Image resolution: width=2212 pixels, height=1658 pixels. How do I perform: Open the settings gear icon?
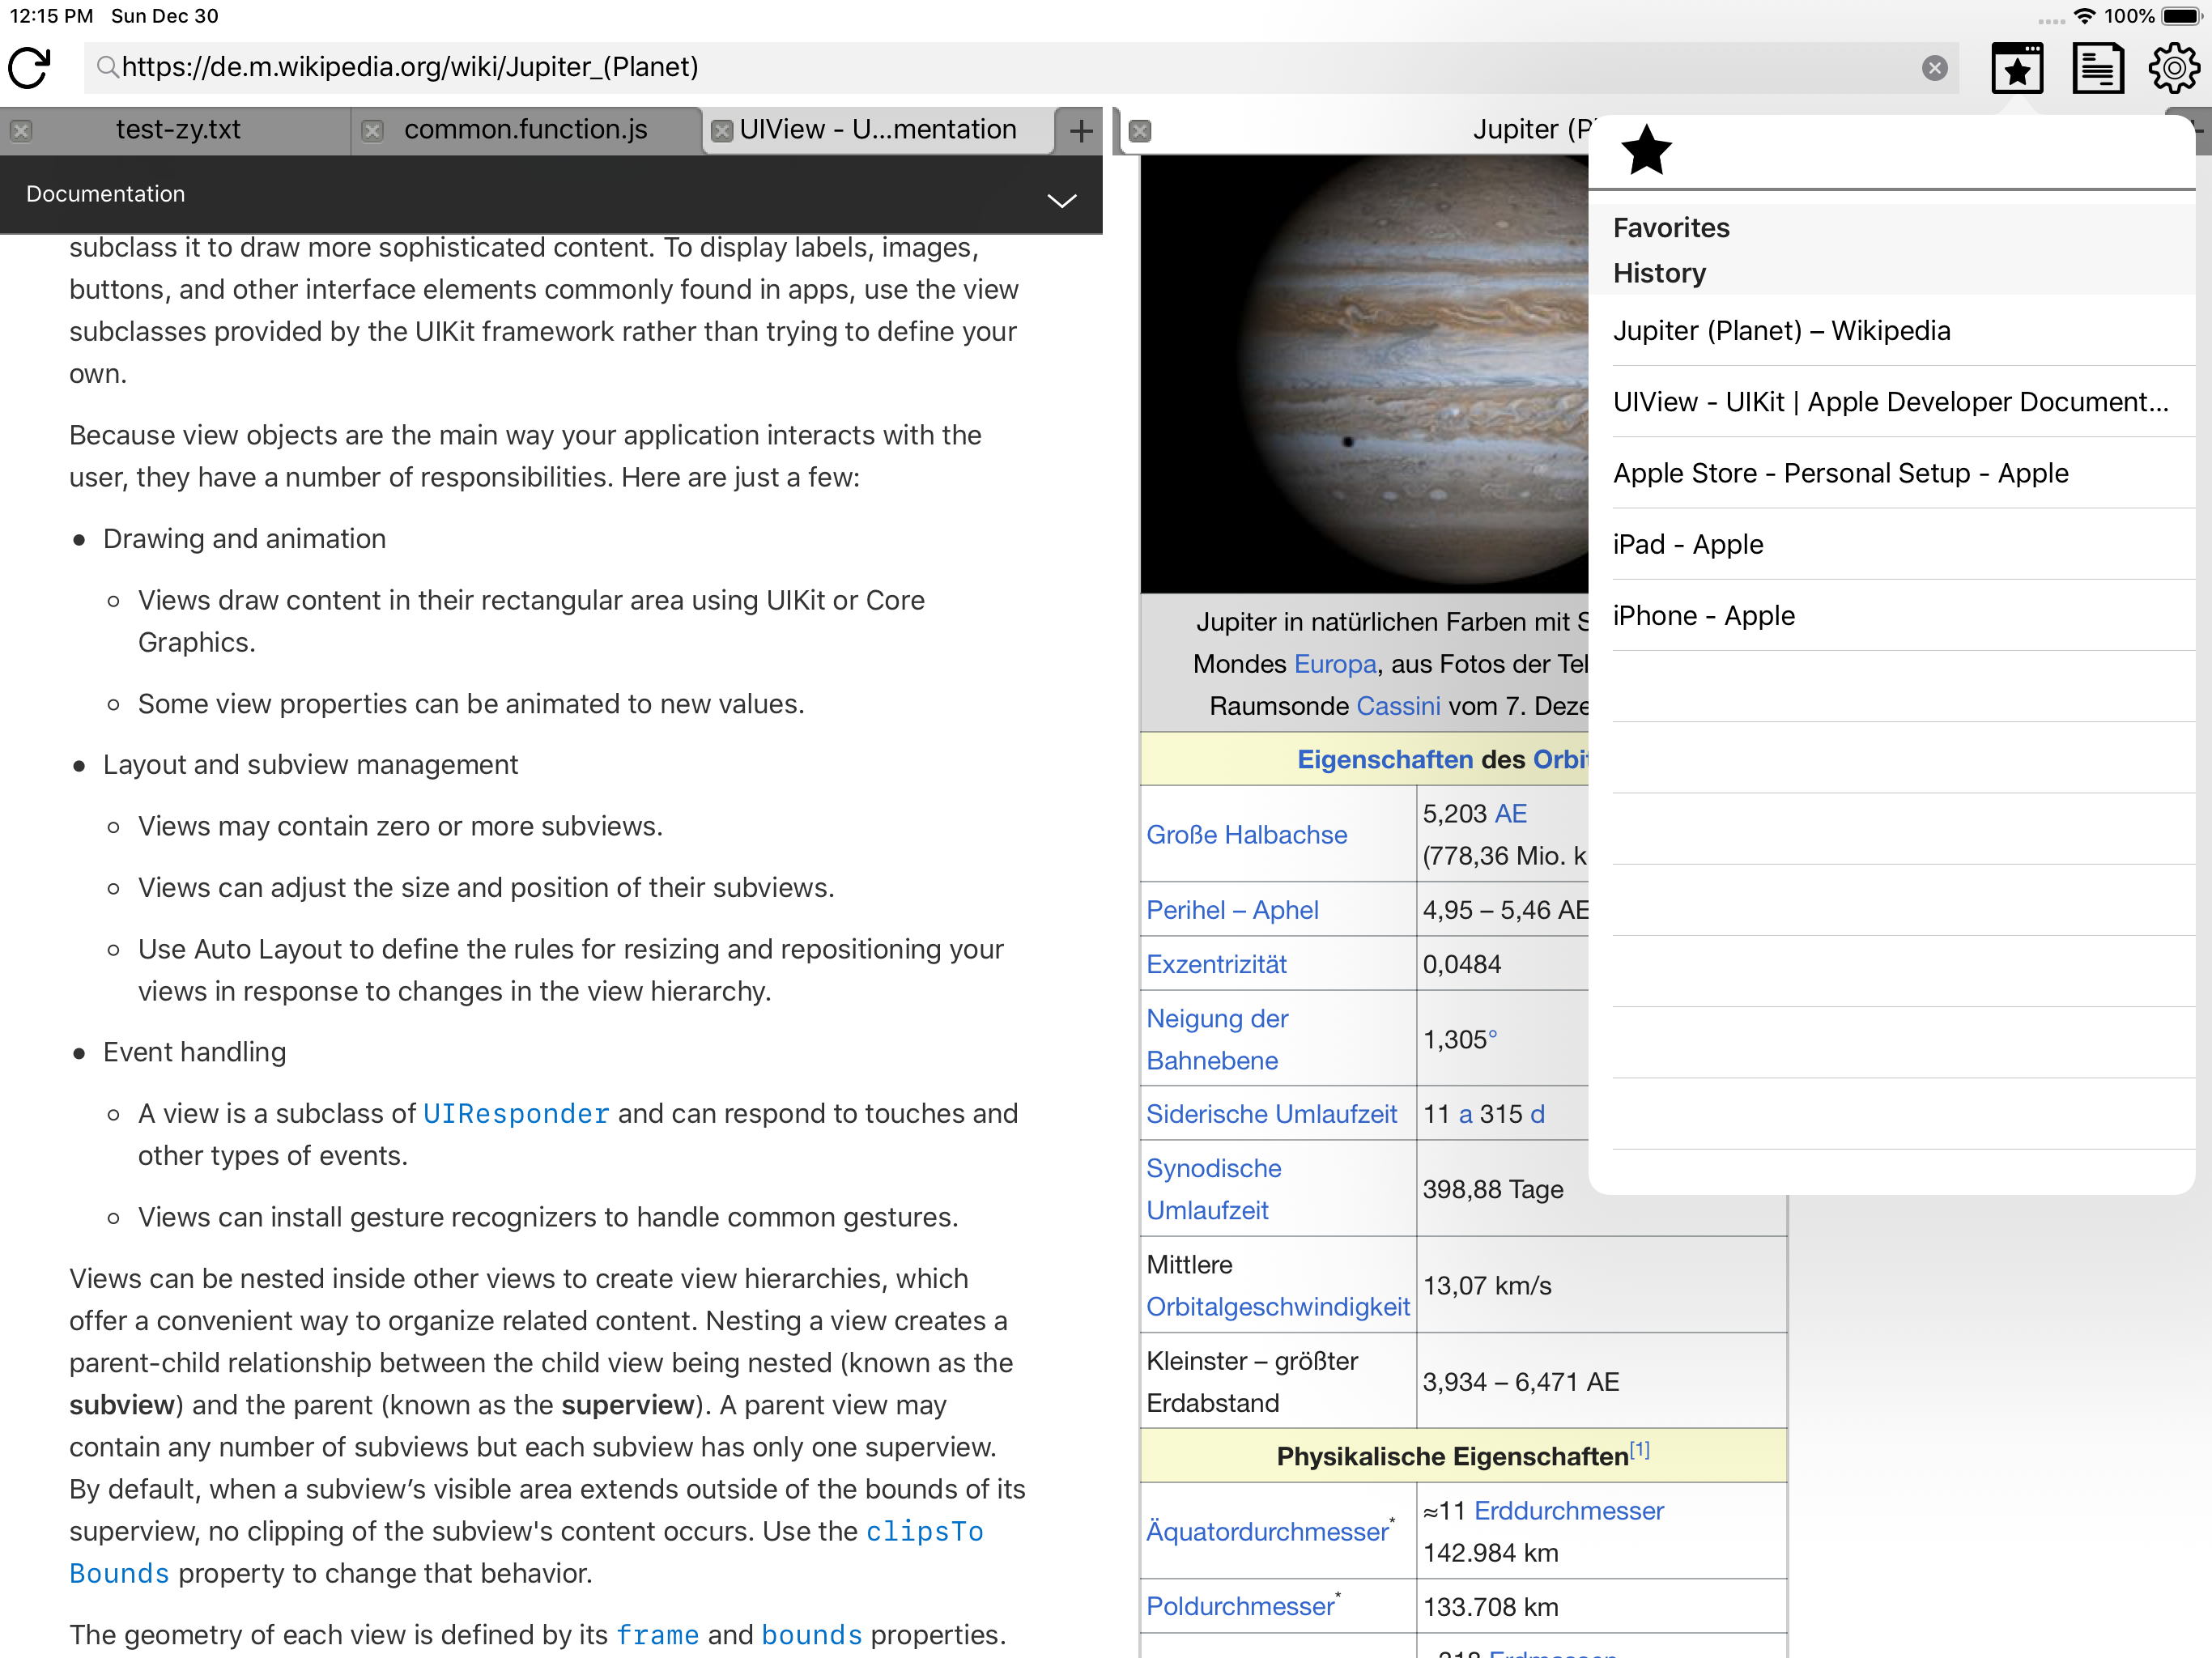click(x=2173, y=68)
